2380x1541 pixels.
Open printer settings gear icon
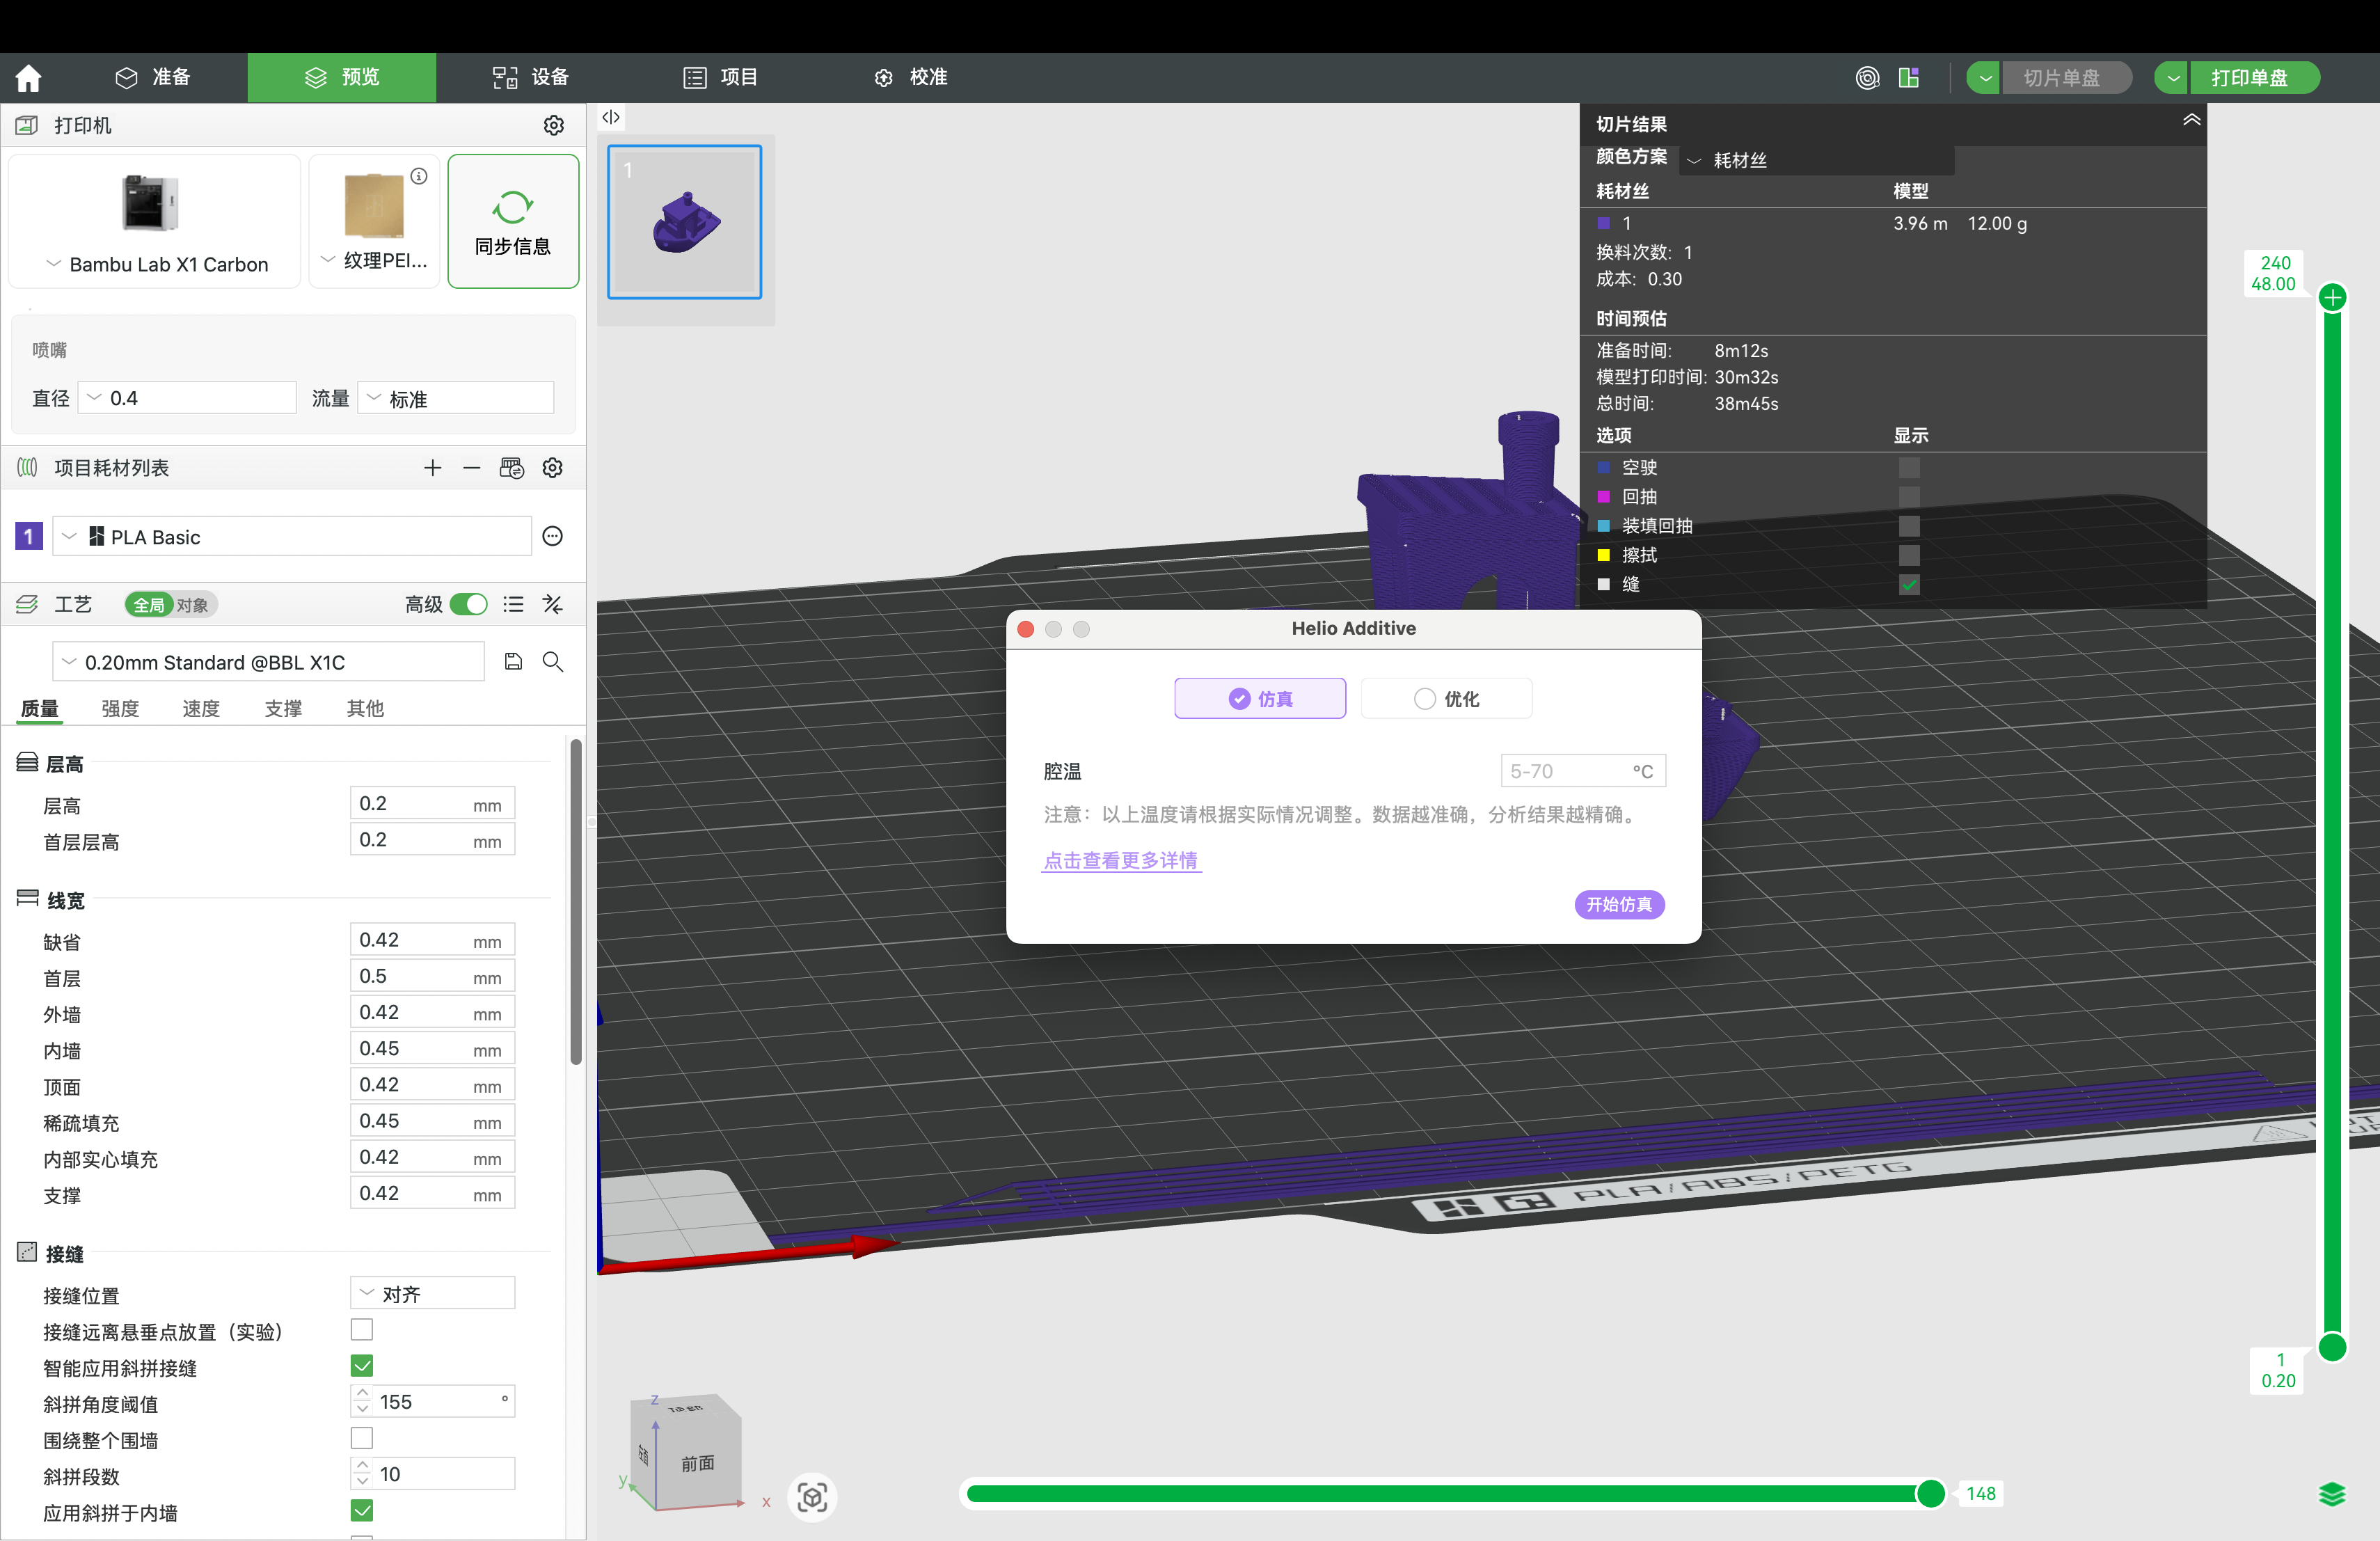553,125
